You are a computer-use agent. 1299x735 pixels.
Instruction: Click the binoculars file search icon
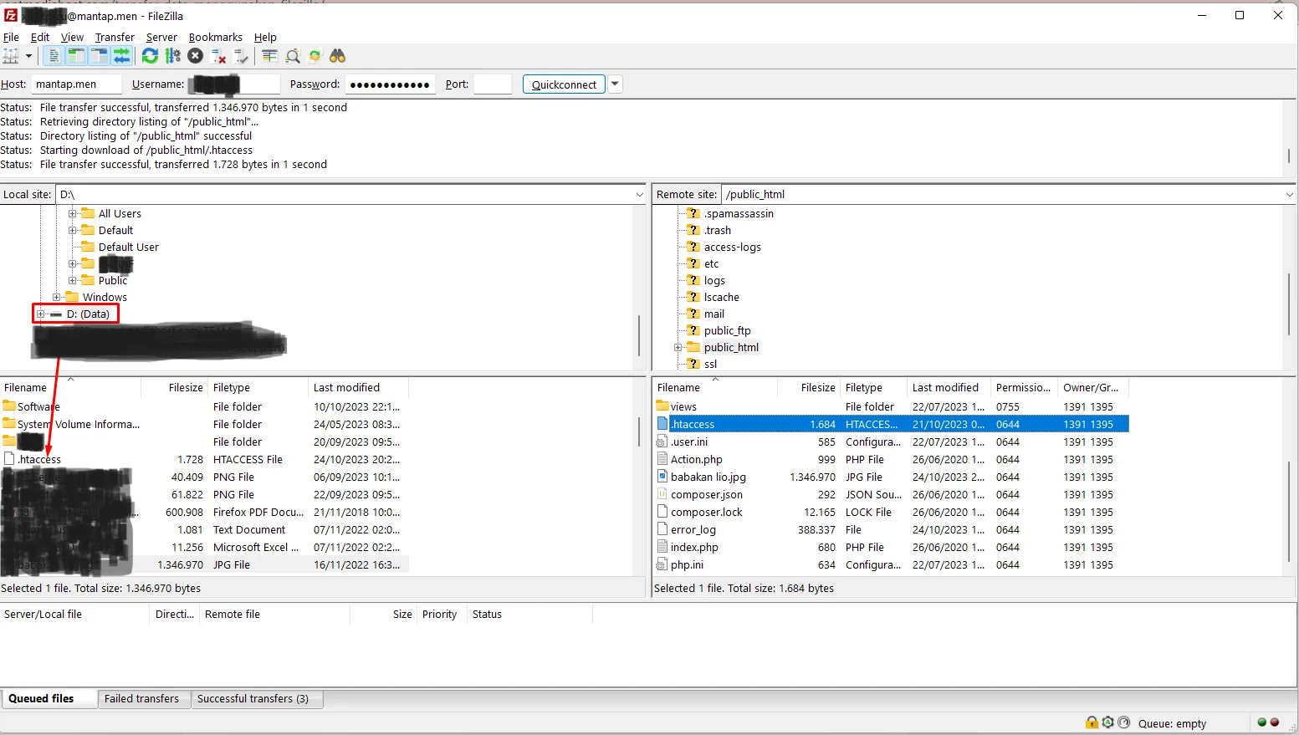338,56
